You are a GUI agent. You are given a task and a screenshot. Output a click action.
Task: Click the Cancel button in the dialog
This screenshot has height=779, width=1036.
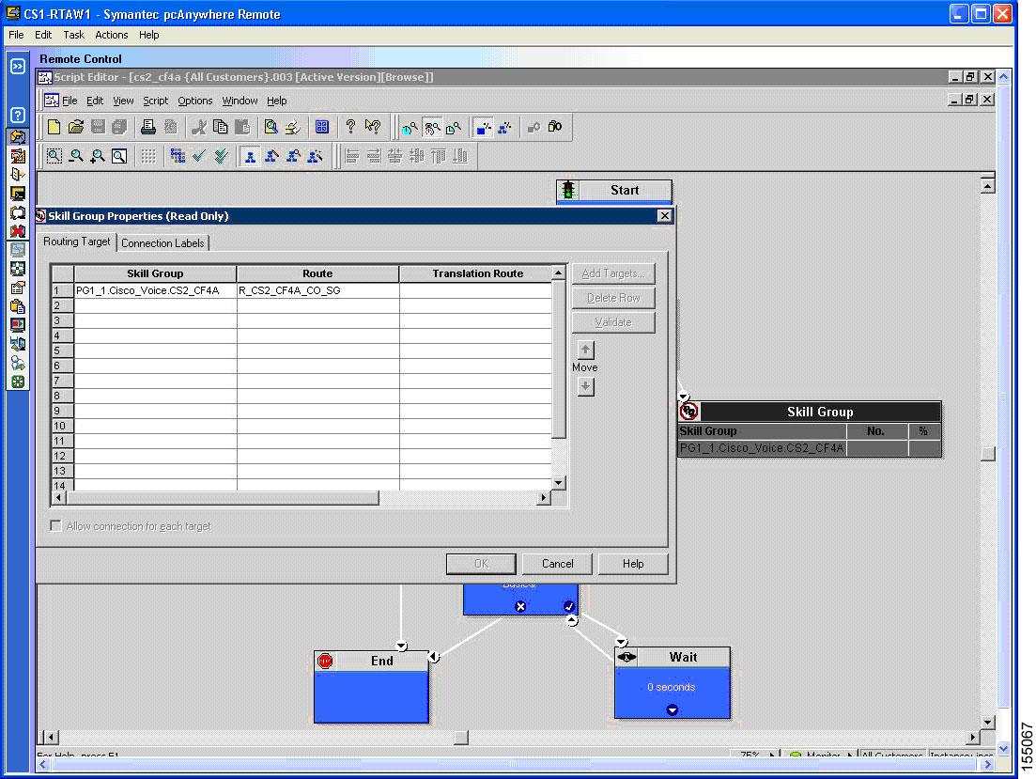pos(557,564)
